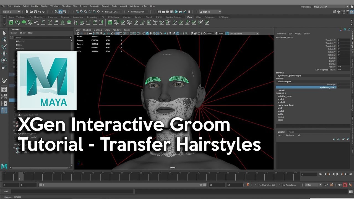Image resolution: width=354 pixels, height=199 pixels.
Task: Click XGen visibility eye icon on shelf
Action: [17, 22]
